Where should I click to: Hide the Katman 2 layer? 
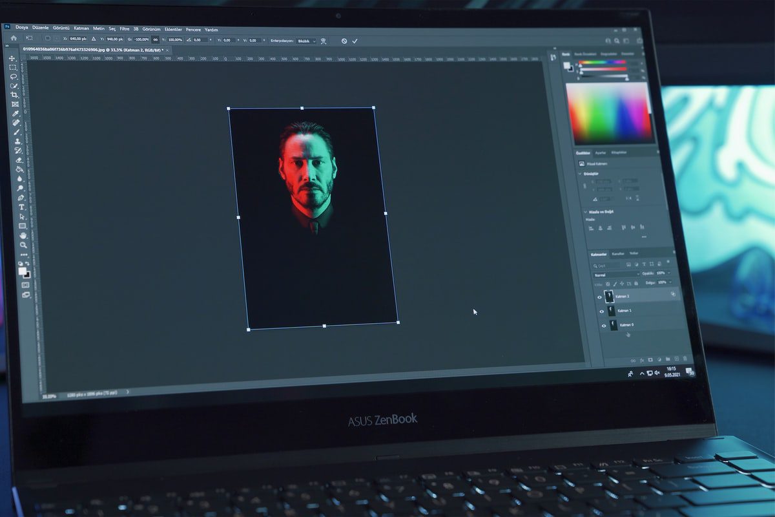(x=600, y=297)
